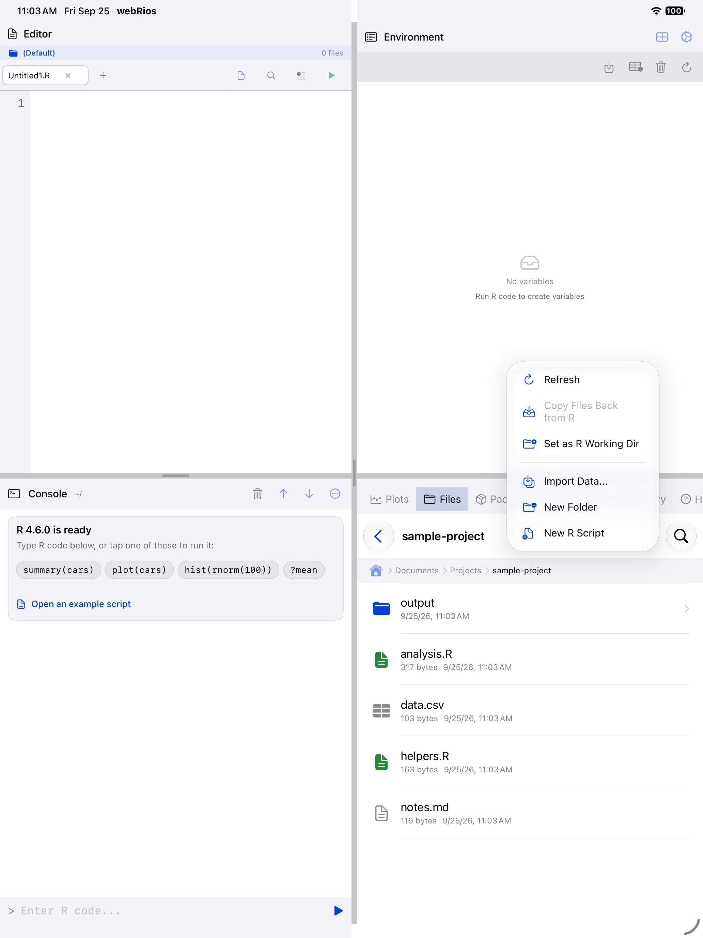This screenshot has height=938, width=703.
Task: Navigate to the Projects breadcrumb
Action: point(465,570)
